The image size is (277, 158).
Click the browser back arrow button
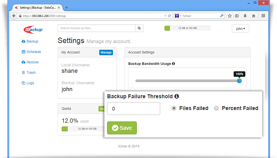click(x=14, y=16)
